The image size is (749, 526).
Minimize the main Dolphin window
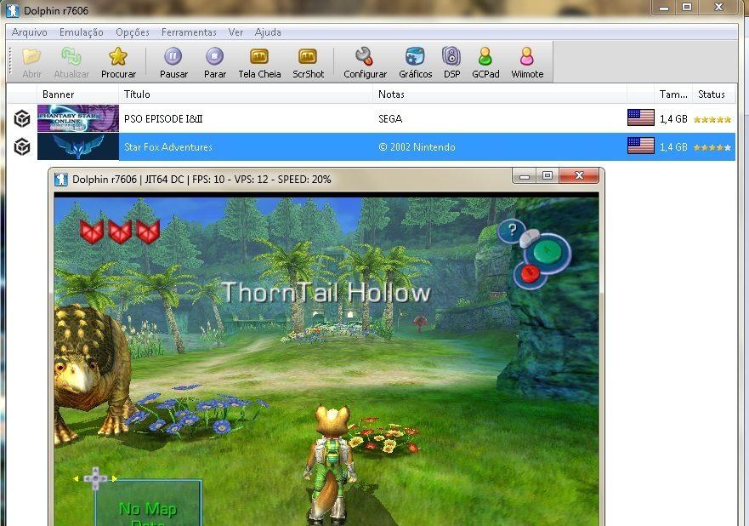tap(664, 7)
